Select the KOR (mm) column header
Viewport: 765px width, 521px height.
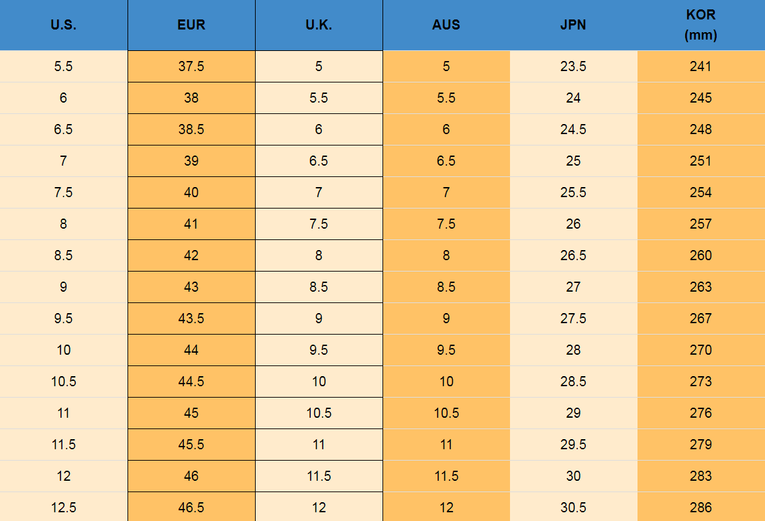[x=701, y=25]
